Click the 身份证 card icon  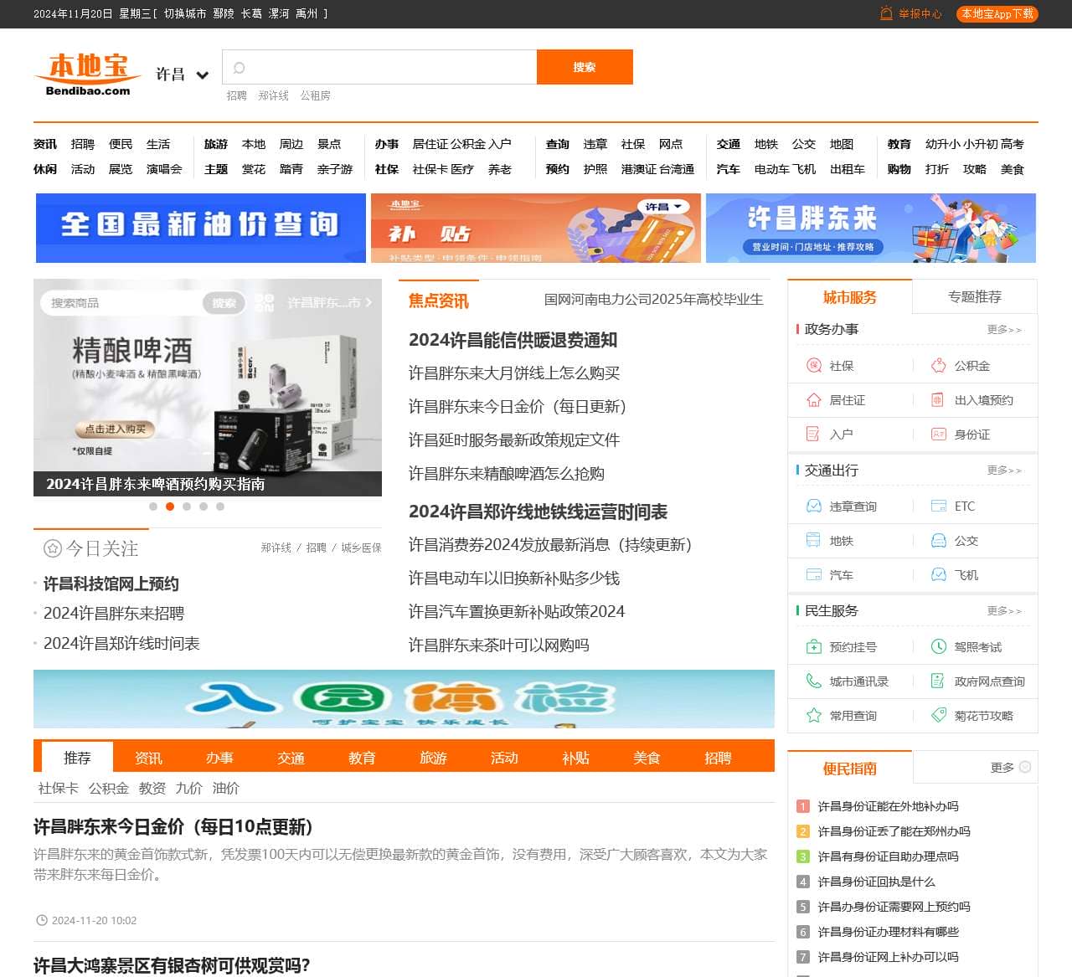[939, 435]
